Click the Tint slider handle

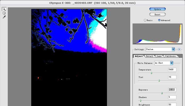tap(159, 81)
